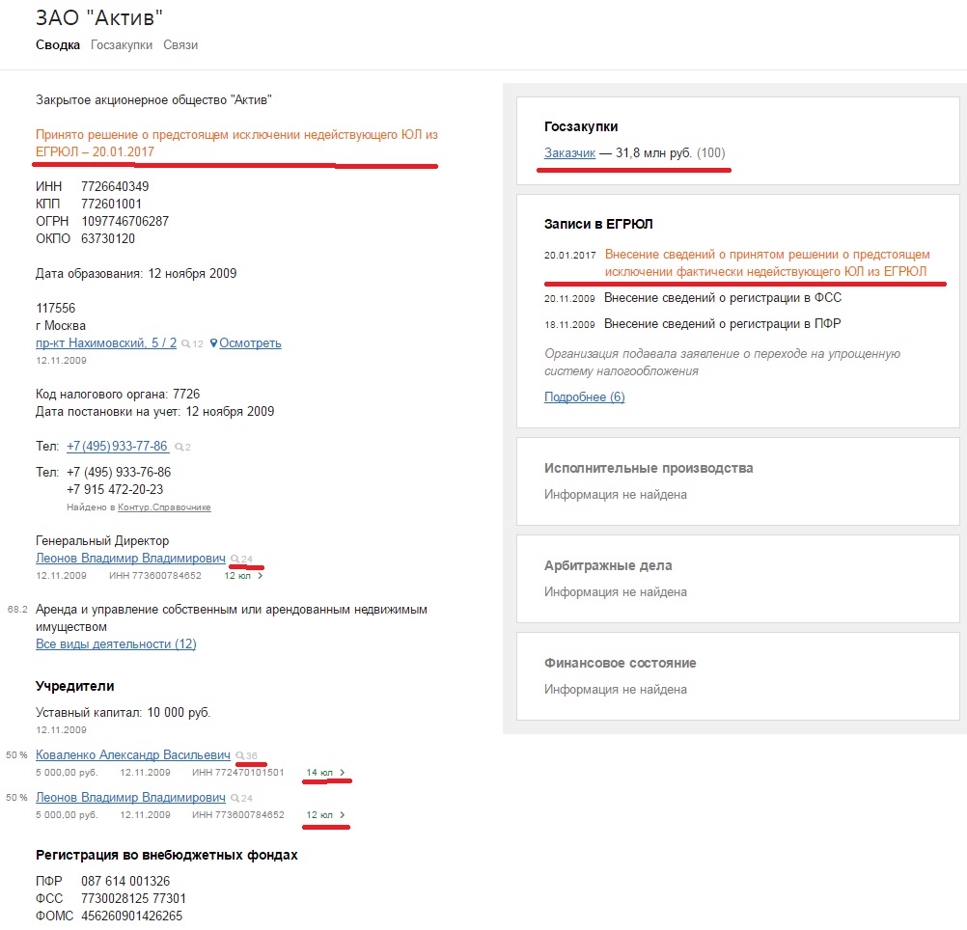Click the search icon next to Коваленко
Viewport: 967px width, 930px height.
coord(240,754)
